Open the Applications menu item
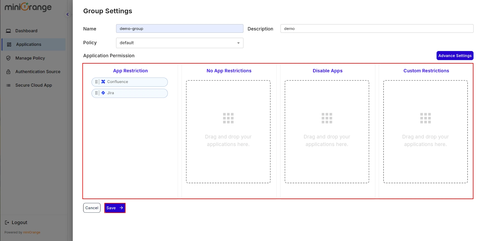The height and width of the screenshot is (241, 484). pos(33,44)
